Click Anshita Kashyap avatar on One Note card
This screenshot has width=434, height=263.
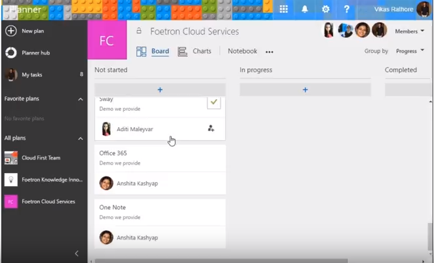(x=106, y=237)
